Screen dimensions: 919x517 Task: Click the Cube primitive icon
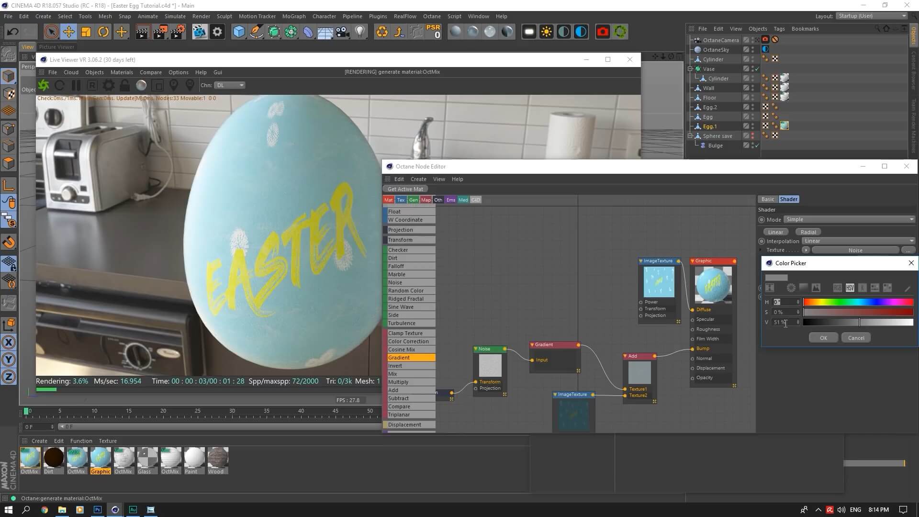coord(238,32)
